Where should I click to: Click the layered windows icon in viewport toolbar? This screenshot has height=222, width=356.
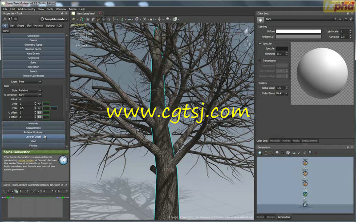[175, 19]
